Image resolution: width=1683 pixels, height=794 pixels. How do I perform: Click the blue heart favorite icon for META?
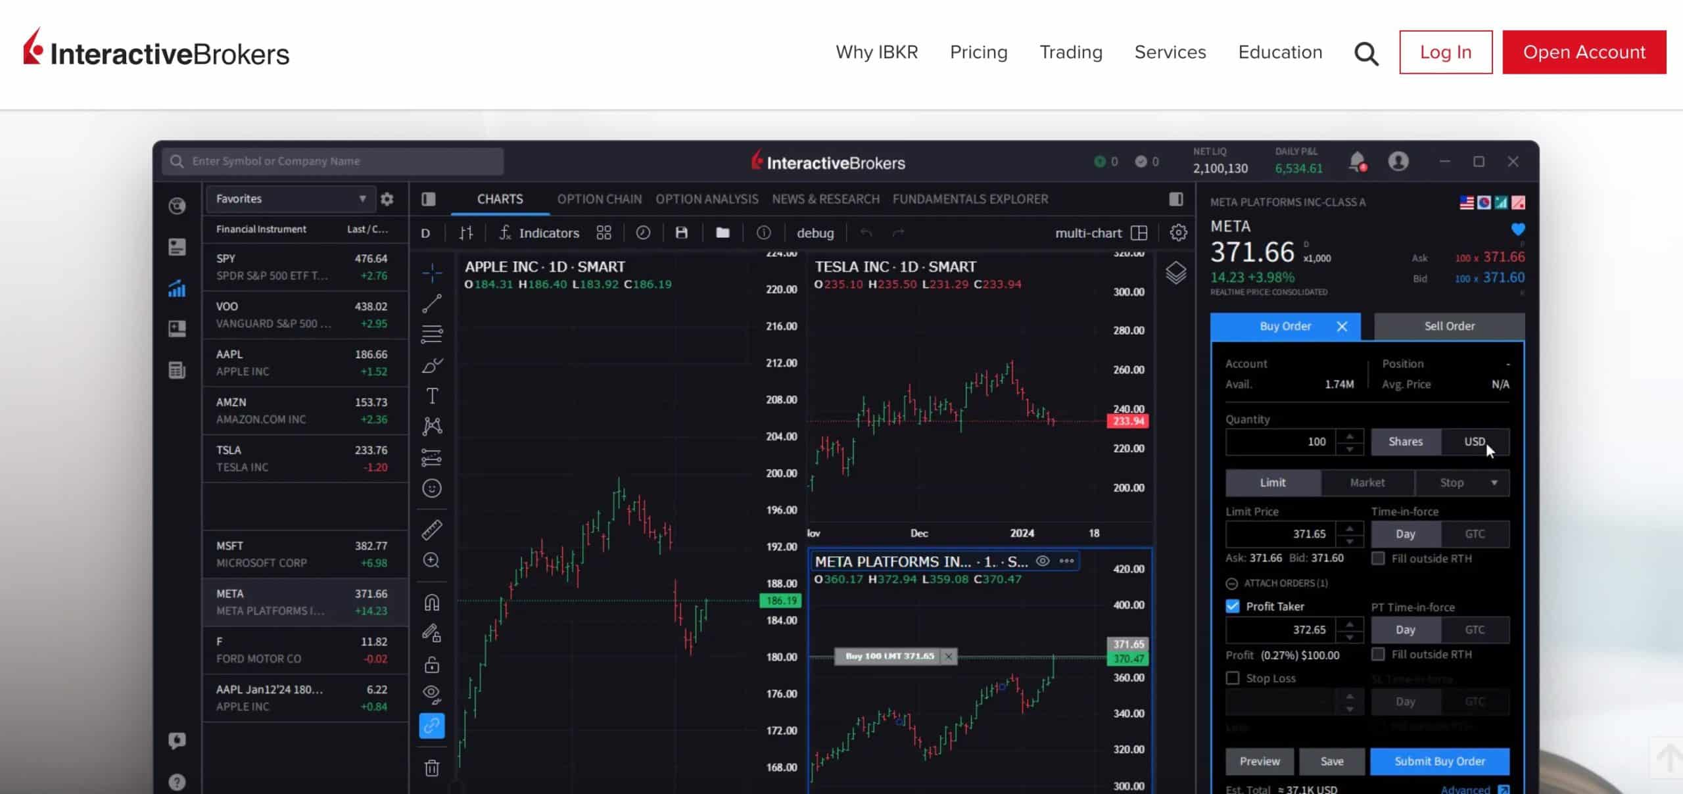[x=1518, y=229]
